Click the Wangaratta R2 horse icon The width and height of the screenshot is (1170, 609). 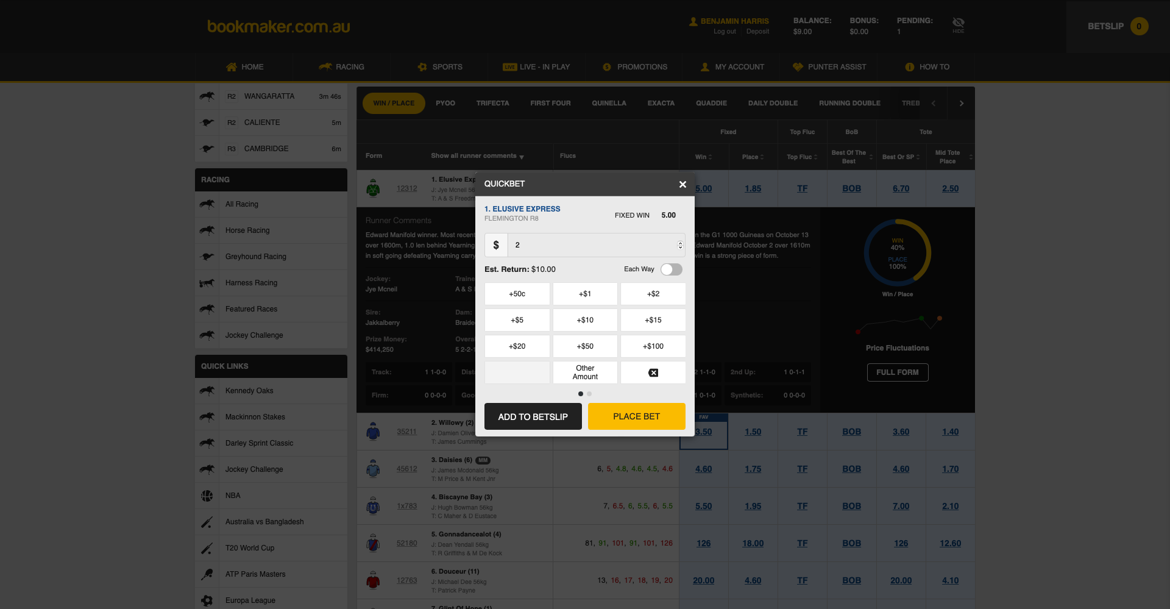[x=207, y=96]
